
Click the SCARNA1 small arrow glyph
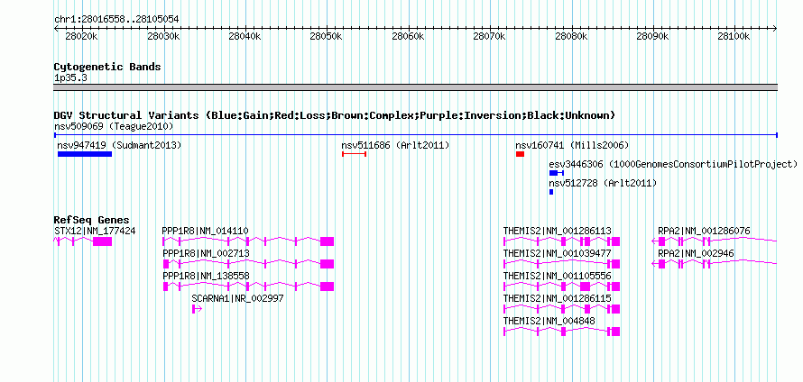(x=198, y=309)
